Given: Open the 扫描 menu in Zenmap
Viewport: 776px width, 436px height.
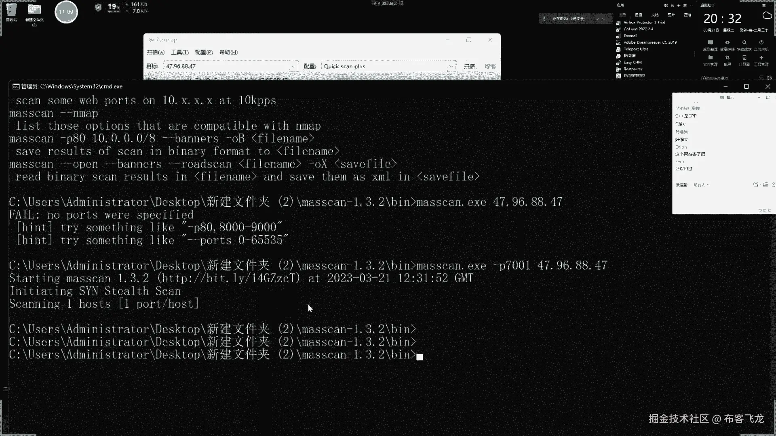Looking at the screenshot, I should tap(156, 52).
